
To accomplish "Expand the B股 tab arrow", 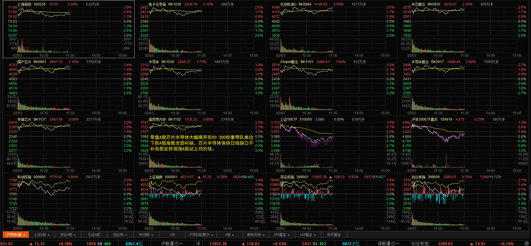I will 233,235.
